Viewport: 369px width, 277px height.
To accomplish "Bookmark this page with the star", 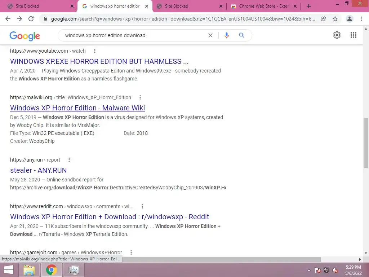I will click(335, 19).
